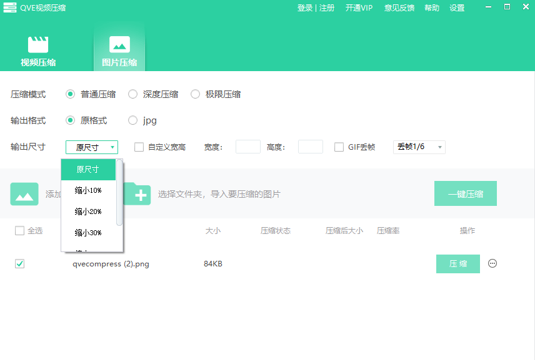Open the Help menu in title bar
Image resolution: width=535 pixels, height=360 pixels.
click(432, 8)
